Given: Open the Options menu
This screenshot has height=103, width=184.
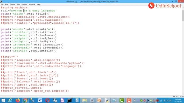Looking at the screenshot, I should tap(24, 5).
